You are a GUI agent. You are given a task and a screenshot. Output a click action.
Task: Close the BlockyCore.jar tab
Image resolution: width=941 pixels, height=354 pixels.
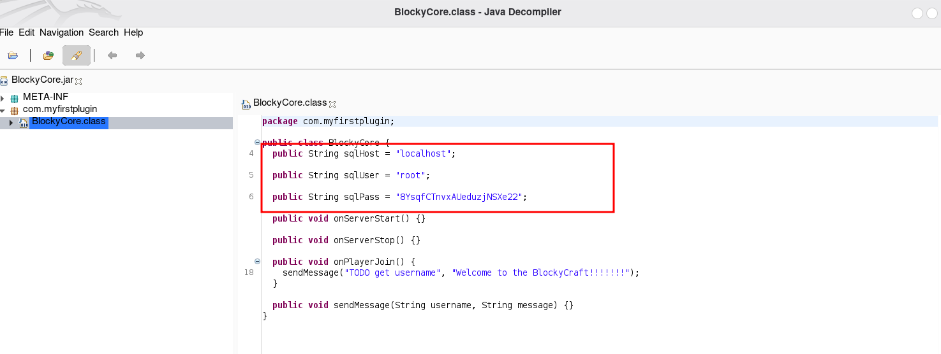(79, 81)
